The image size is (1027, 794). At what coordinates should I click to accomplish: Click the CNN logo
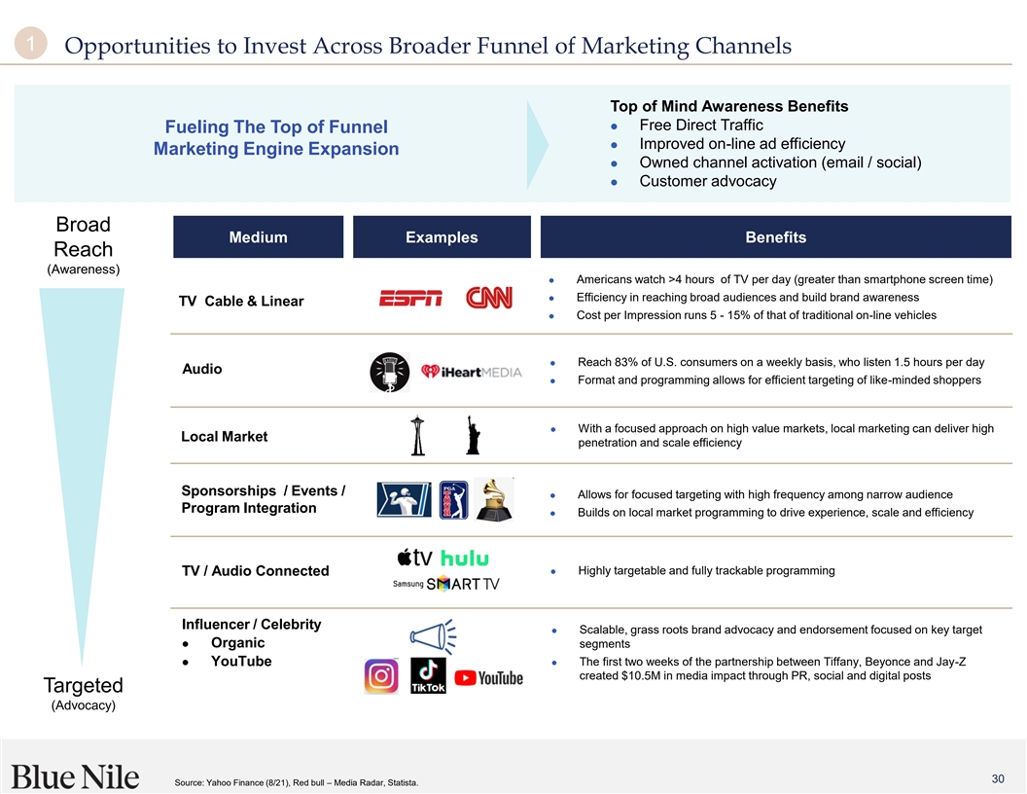point(489,298)
